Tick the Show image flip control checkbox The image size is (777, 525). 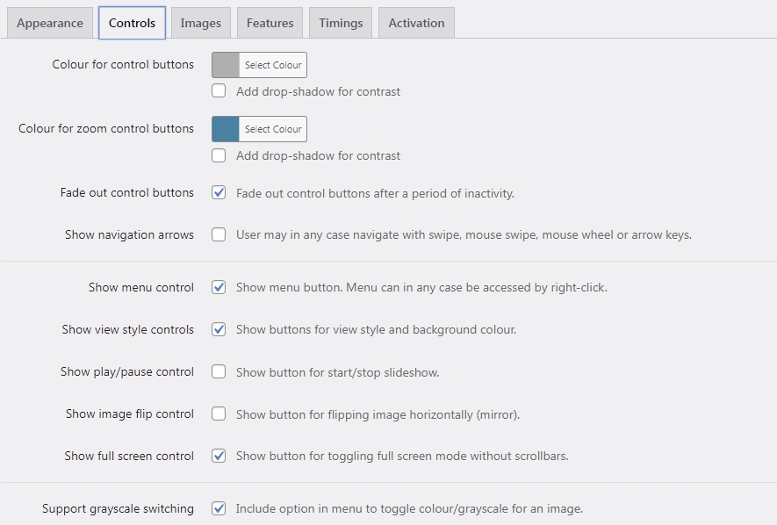[x=219, y=414]
